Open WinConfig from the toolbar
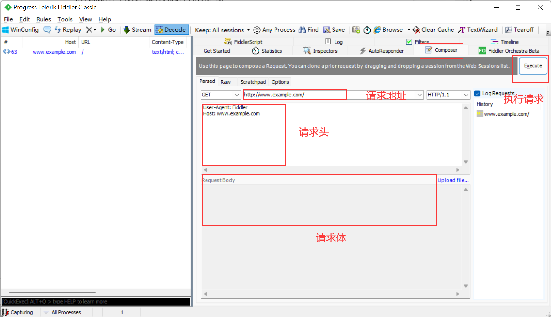551x317 pixels. pyautogui.click(x=20, y=30)
